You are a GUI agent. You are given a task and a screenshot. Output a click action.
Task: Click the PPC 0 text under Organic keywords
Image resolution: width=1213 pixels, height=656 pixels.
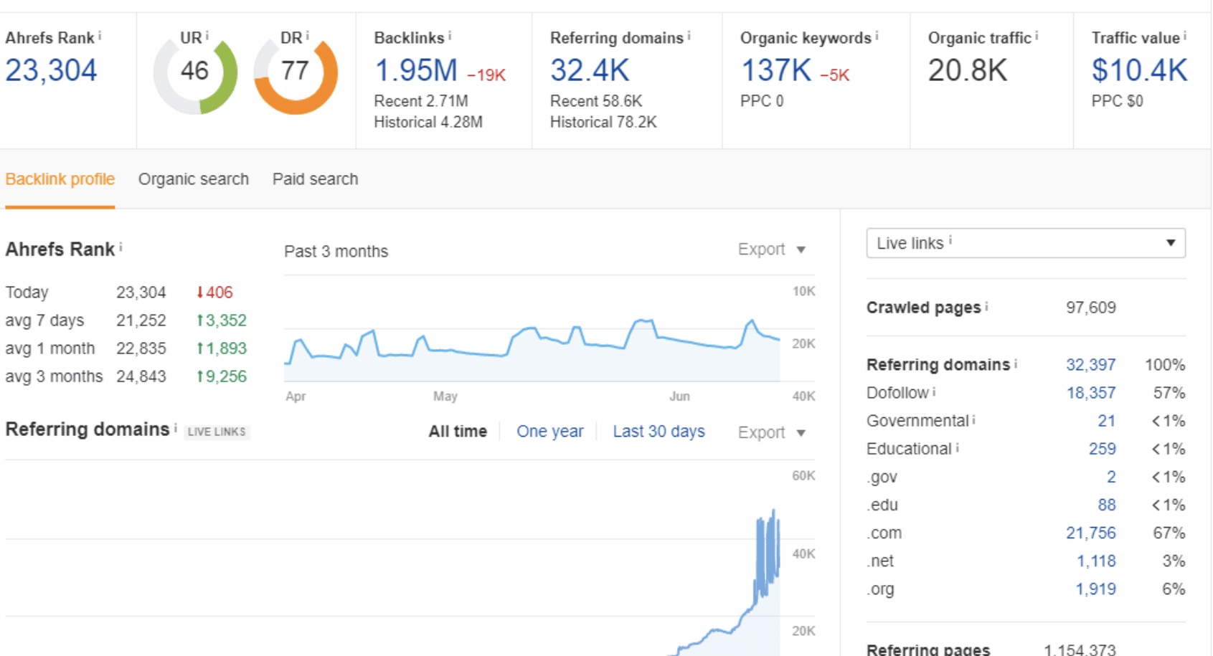pyautogui.click(x=762, y=101)
